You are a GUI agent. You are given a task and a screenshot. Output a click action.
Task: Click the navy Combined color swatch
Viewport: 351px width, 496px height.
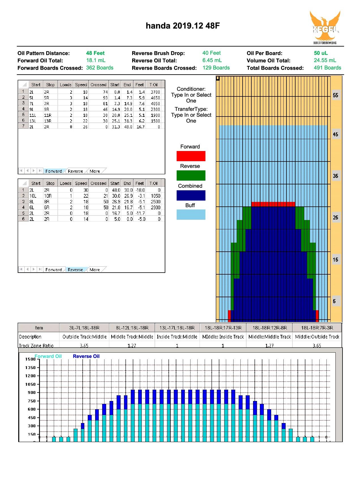[x=191, y=195]
